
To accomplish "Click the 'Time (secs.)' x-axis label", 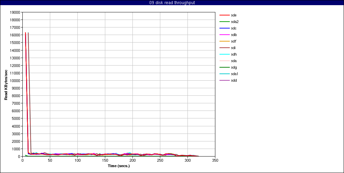I will coord(119,166).
